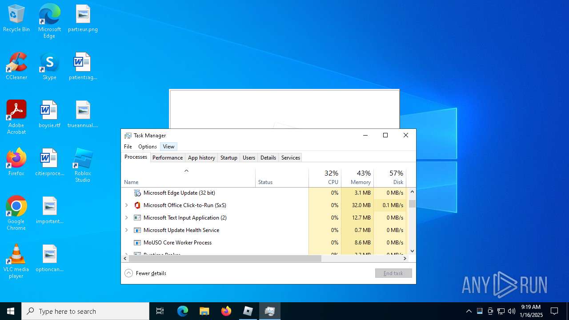Screen dimensions: 569x320
Task: Select partseur.png file on desktop
Action: point(83,19)
